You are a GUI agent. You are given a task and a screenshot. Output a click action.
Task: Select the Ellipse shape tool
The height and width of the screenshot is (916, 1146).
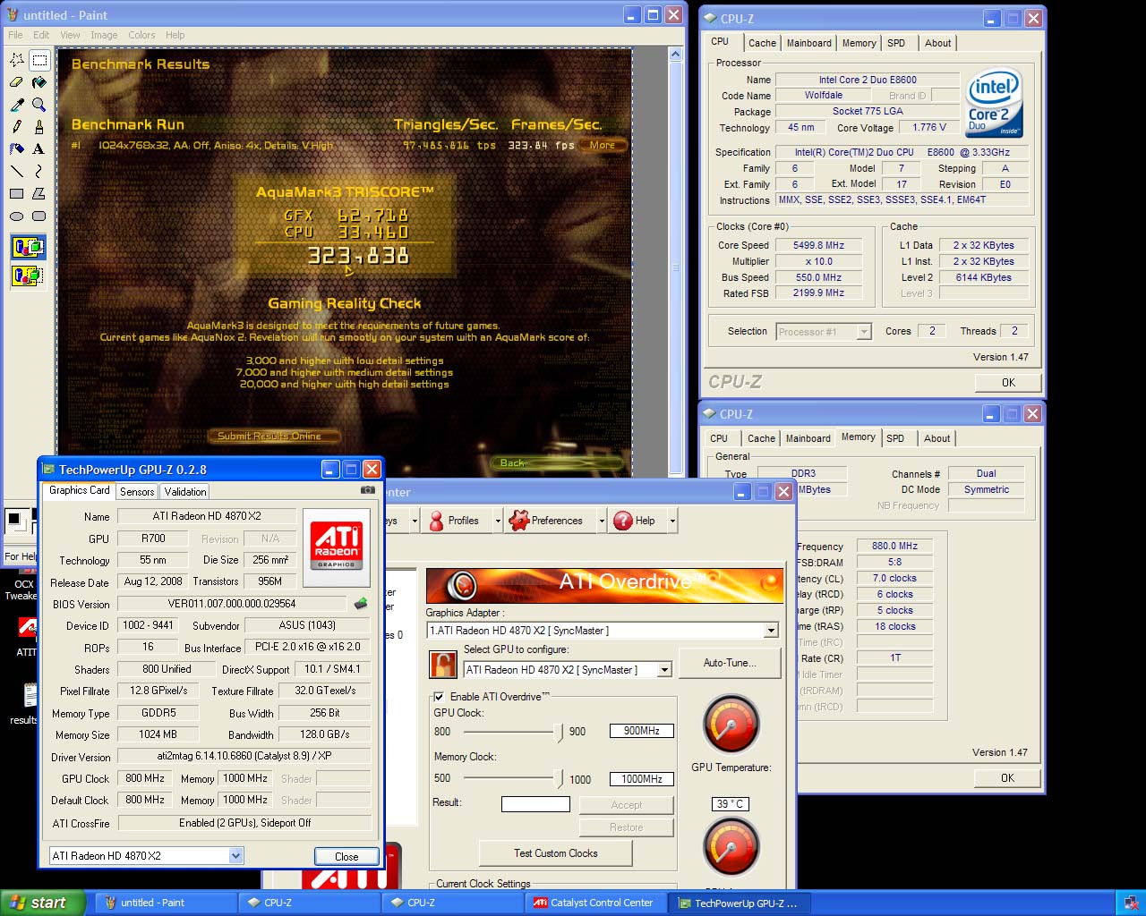pyautogui.click(x=16, y=216)
